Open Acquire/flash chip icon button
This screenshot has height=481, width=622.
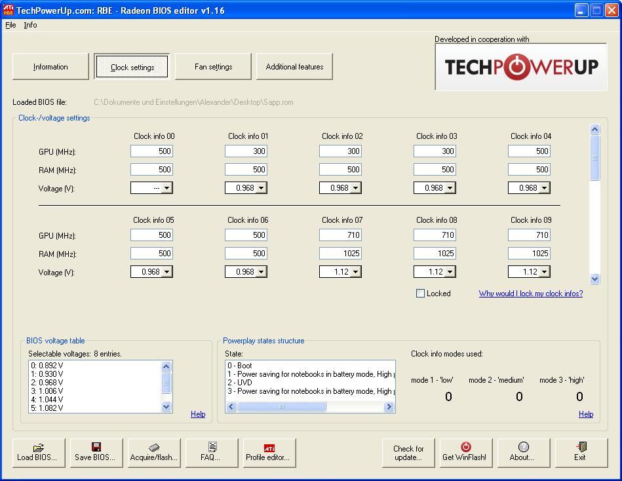click(154, 453)
